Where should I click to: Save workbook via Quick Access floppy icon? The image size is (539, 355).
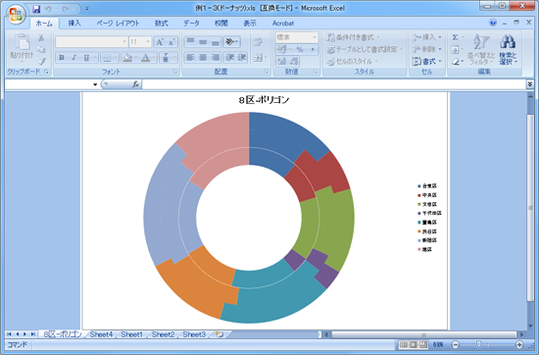click(x=36, y=9)
